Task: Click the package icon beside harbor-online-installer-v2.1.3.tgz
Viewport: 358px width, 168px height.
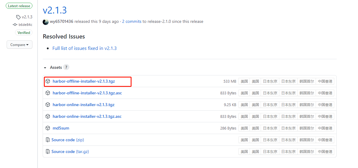Action: (48, 105)
